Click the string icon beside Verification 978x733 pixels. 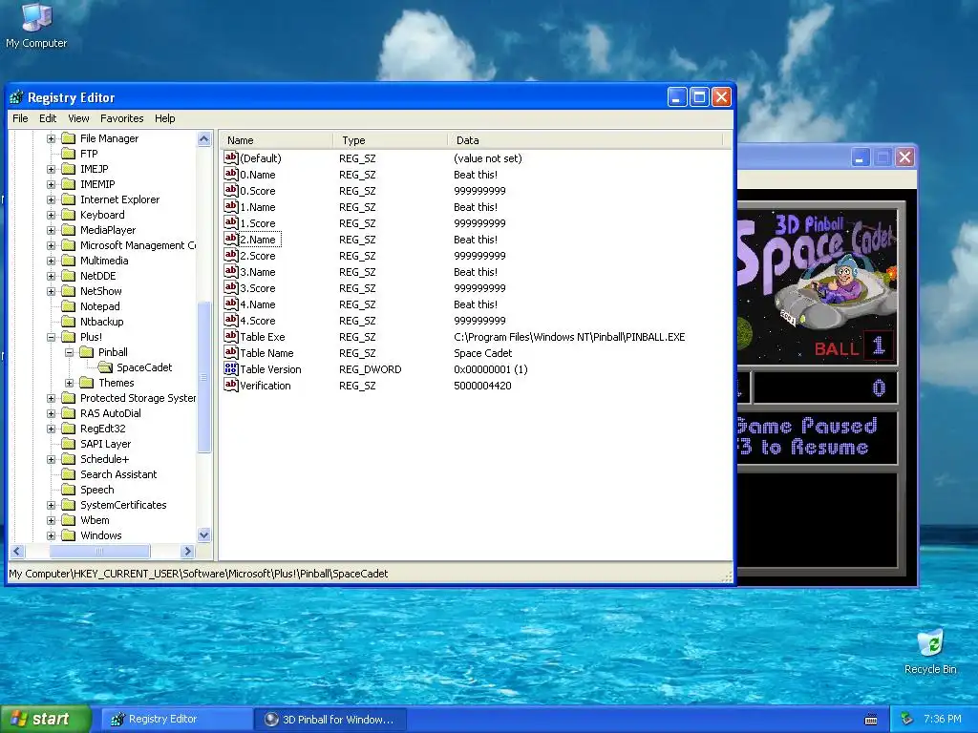click(231, 385)
